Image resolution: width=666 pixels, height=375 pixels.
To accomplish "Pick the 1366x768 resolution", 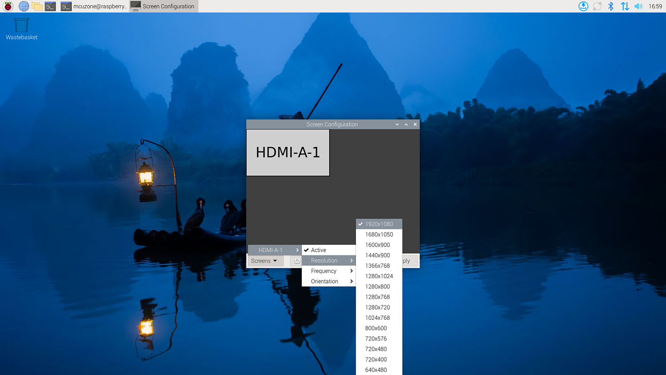I will 379,266.
